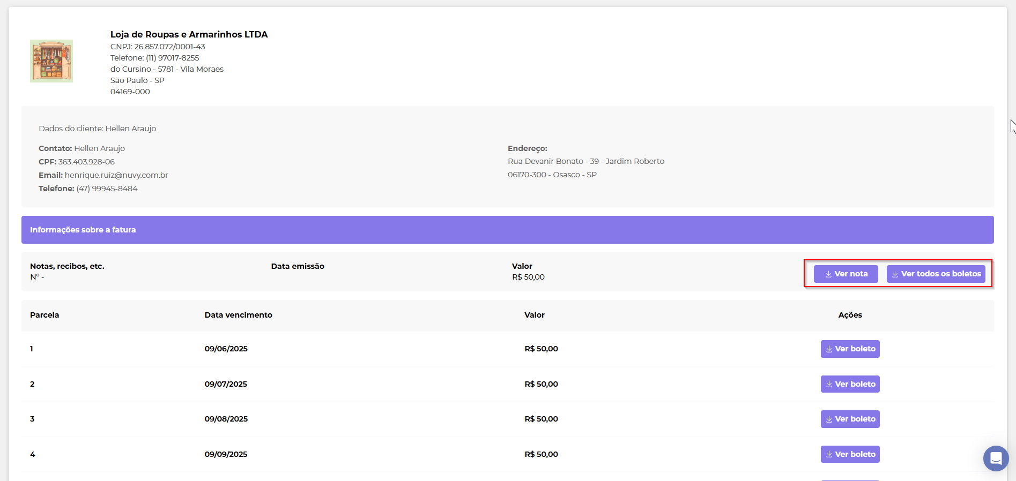Viewport: 1016px width, 481px height.
Task: Open Ver boleto for installment 1
Action: point(850,349)
